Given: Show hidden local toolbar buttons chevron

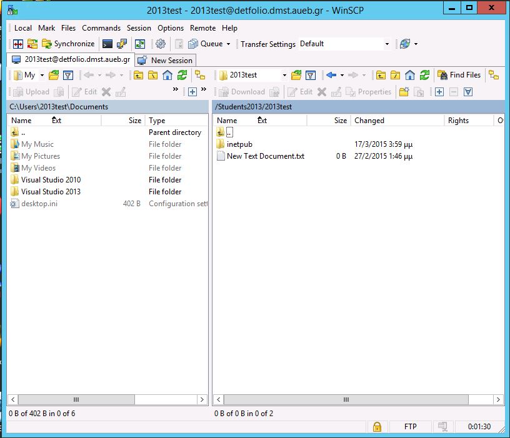Looking at the screenshot, I should point(175,89).
